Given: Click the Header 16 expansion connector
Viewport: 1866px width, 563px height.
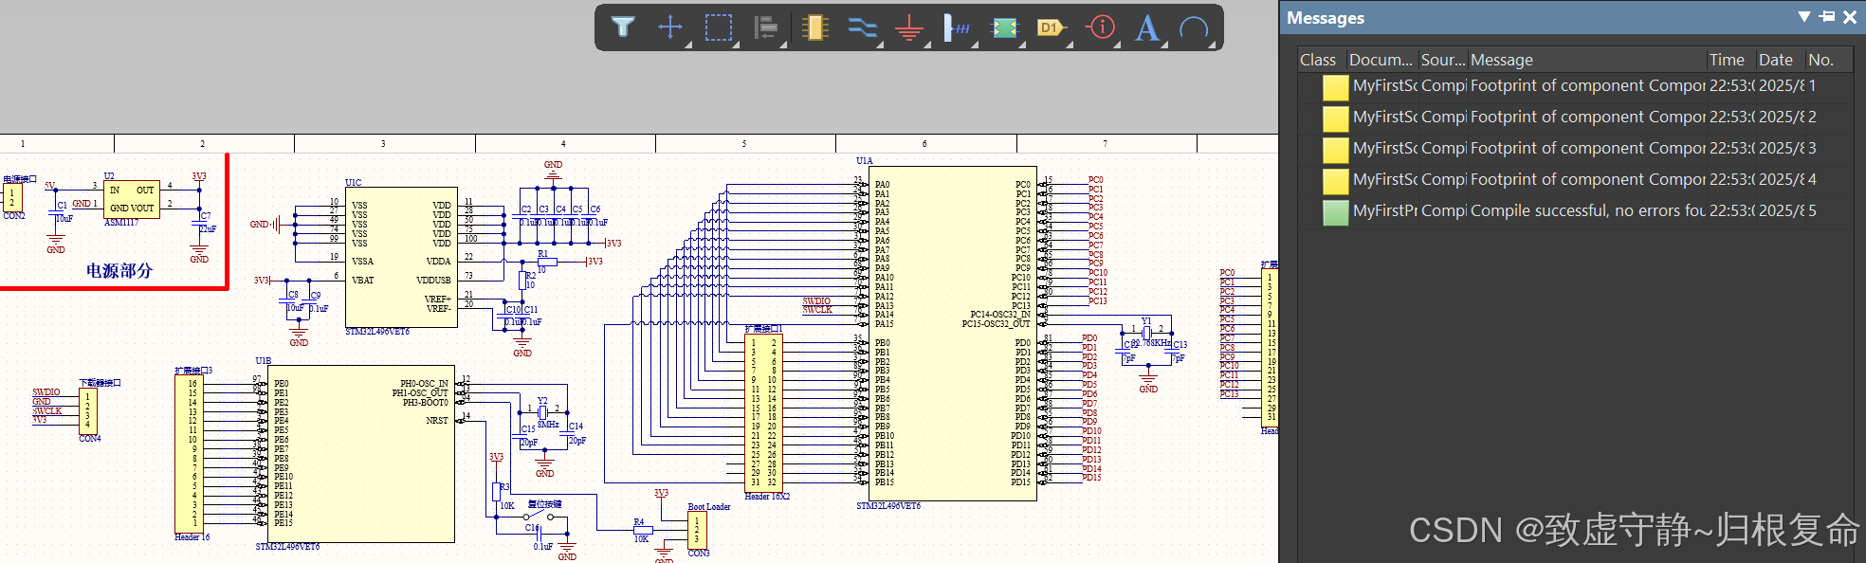Looking at the screenshot, I should tap(189, 454).
